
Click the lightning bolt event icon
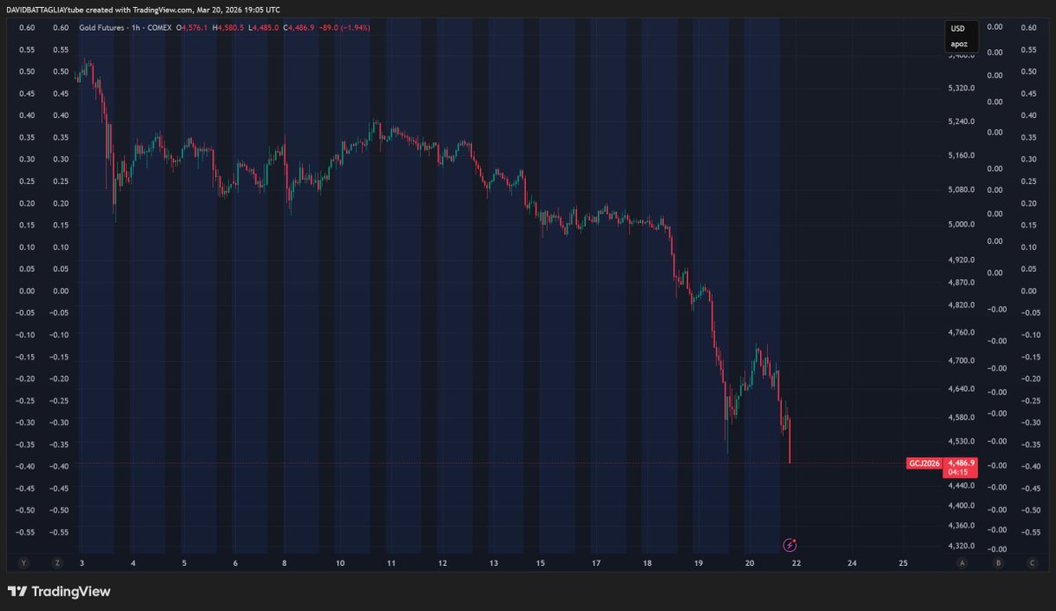tap(790, 545)
